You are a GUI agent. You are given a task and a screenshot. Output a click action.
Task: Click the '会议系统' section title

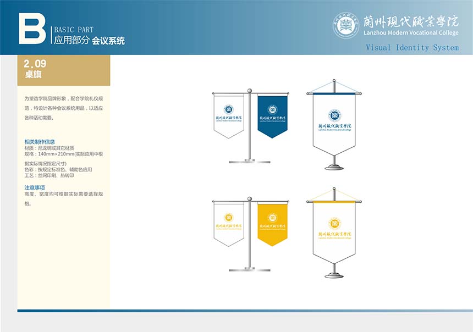tap(108, 41)
